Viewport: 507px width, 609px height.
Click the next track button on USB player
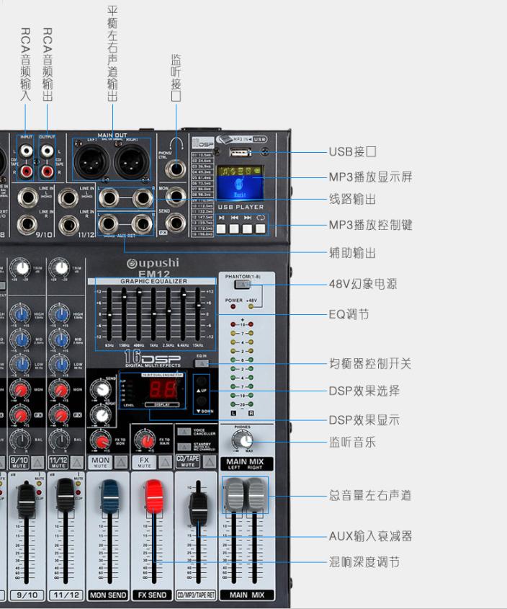247,228
